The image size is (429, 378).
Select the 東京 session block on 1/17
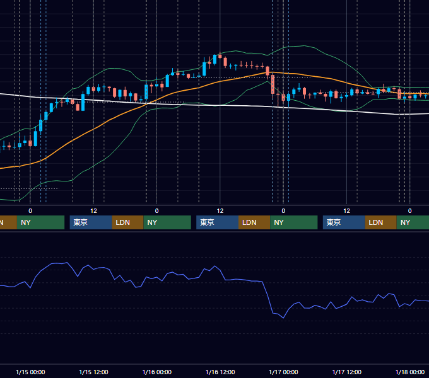click(344, 222)
